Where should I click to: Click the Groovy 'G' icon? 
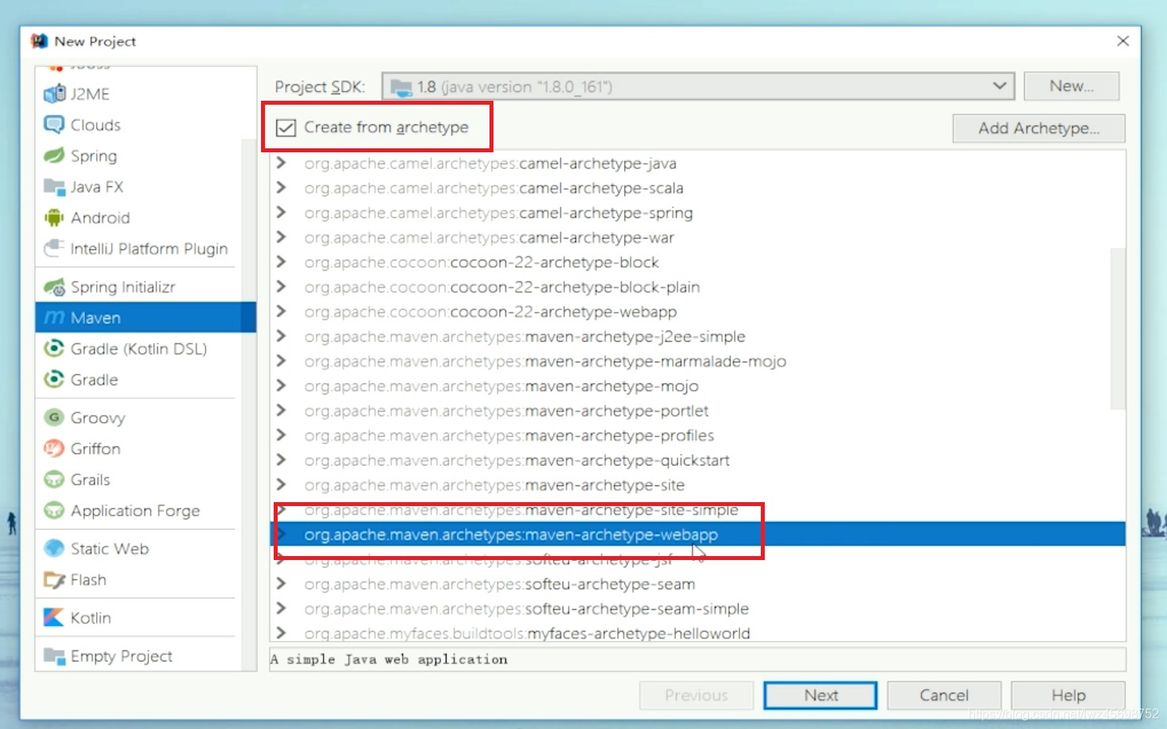click(54, 417)
